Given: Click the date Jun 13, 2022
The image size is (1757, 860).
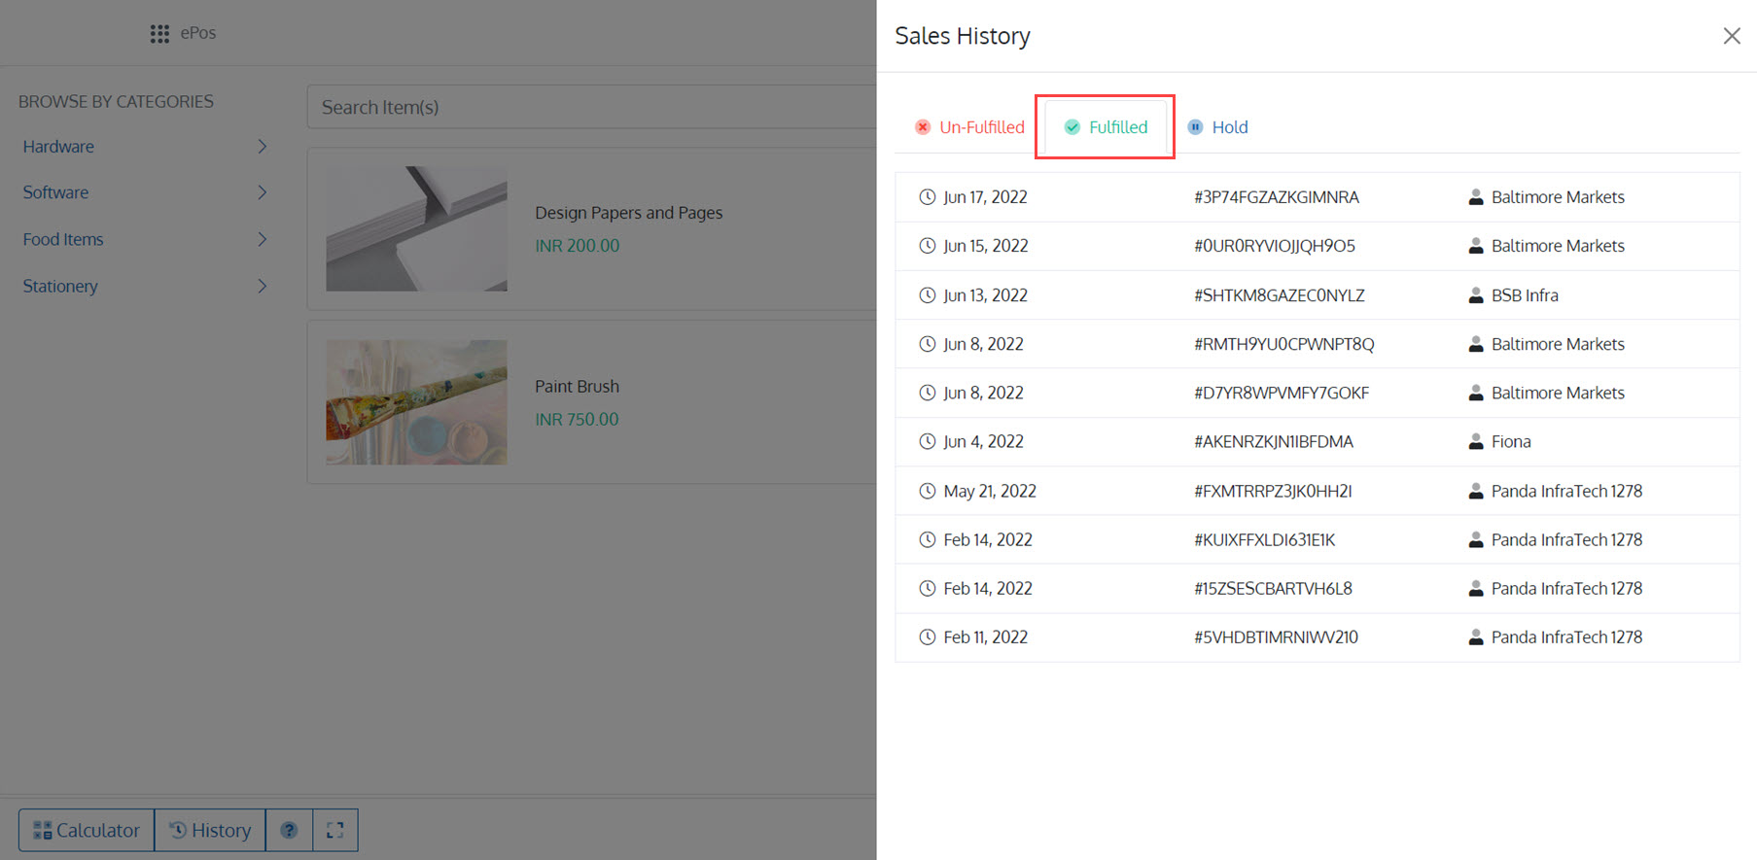Looking at the screenshot, I should click(985, 295).
